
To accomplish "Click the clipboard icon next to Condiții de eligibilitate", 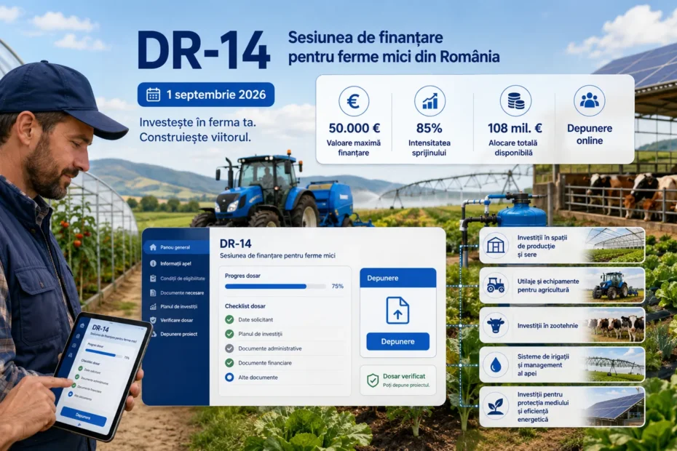I will click(x=153, y=279).
